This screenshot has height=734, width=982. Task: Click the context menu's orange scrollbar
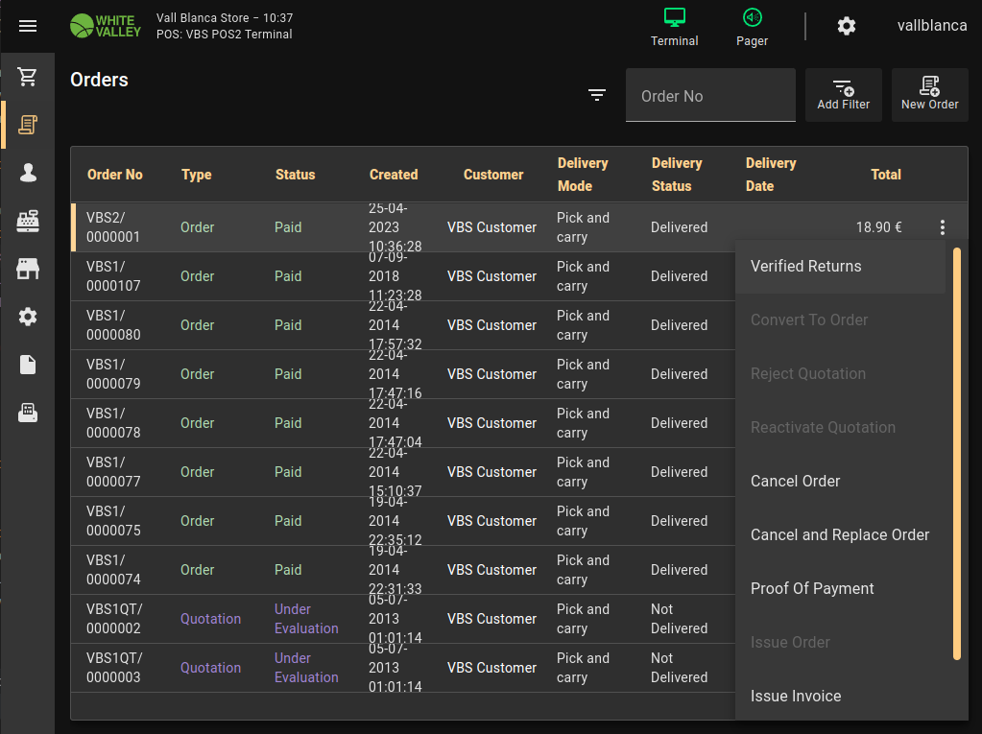[956, 453]
